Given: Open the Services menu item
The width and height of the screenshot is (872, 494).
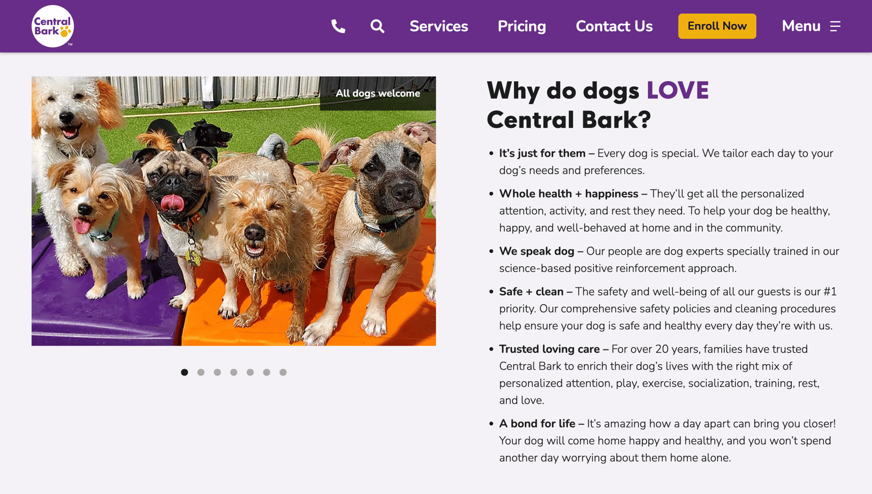Looking at the screenshot, I should [439, 26].
